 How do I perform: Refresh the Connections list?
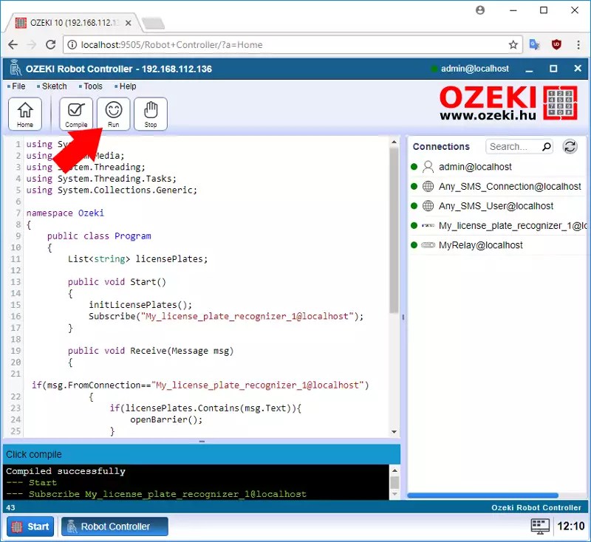point(570,146)
